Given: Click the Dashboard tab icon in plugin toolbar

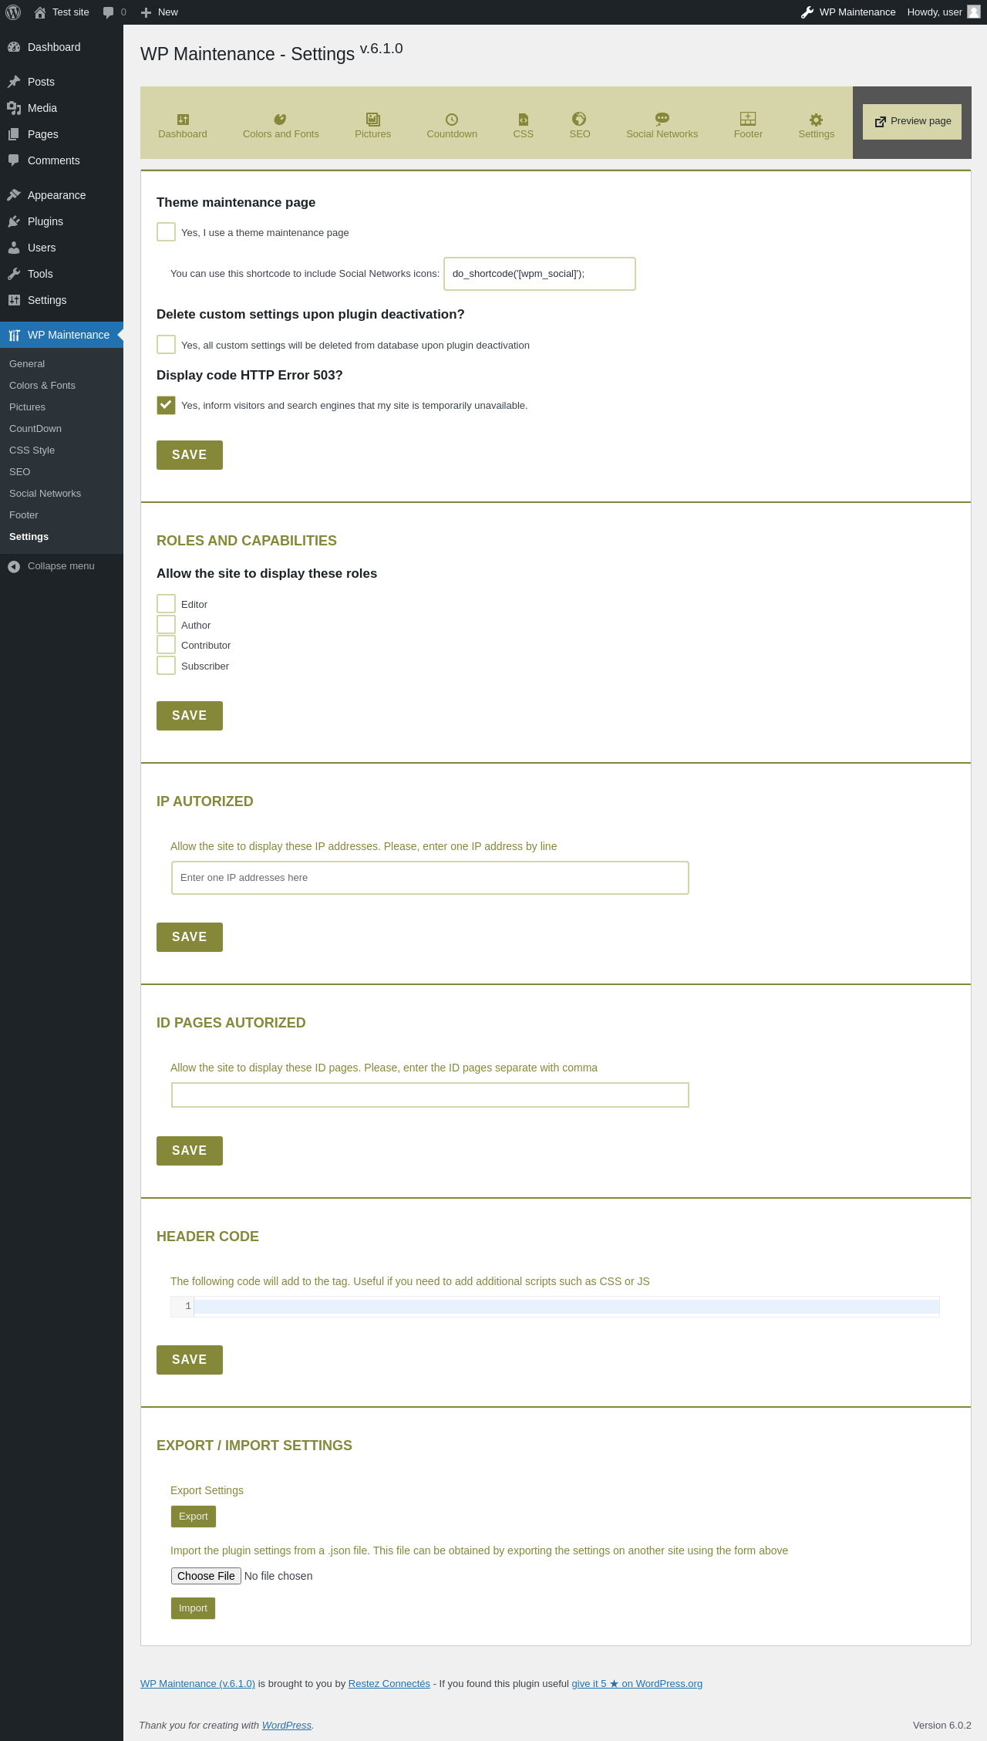Looking at the screenshot, I should tap(183, 119).
